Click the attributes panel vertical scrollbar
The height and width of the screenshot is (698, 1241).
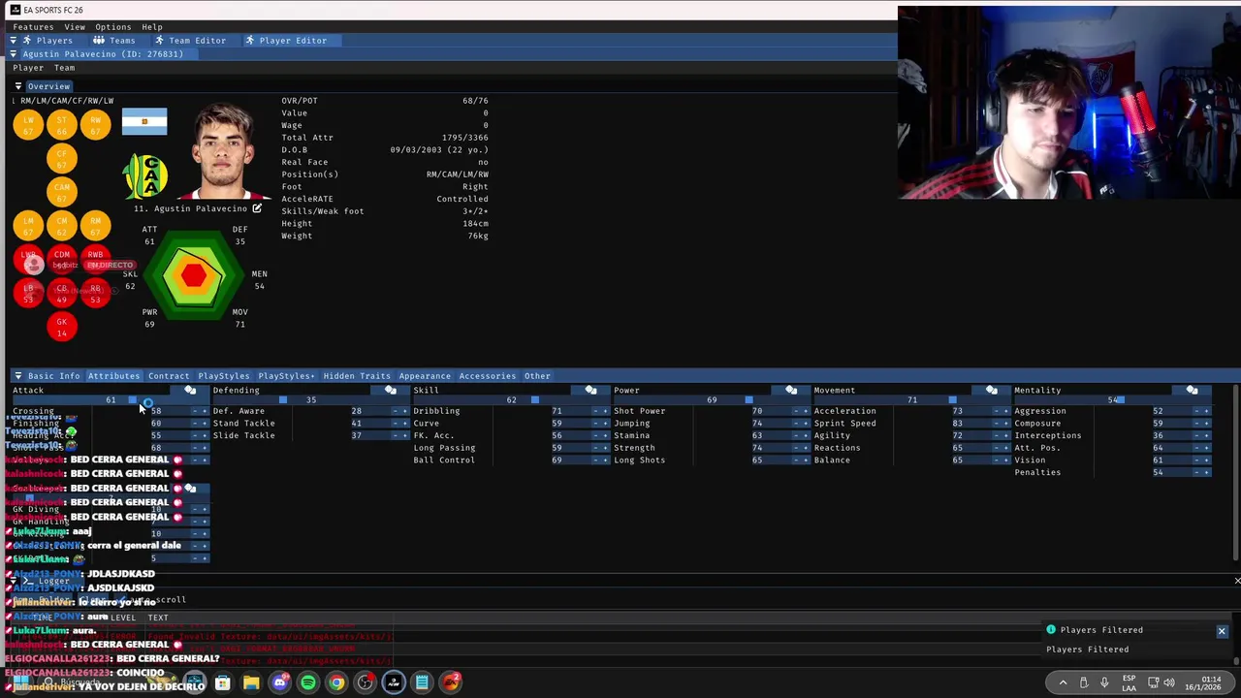[1235, 472]
